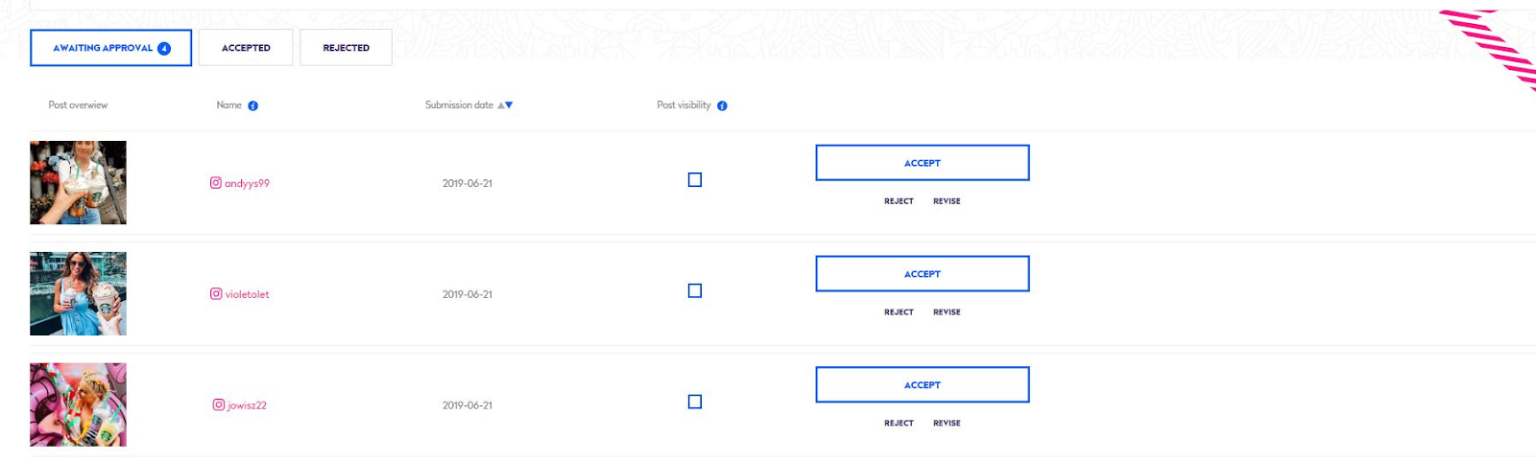Click the Name column info icon
Viewport: 1536px width, 461px height.
pos(253,106)
